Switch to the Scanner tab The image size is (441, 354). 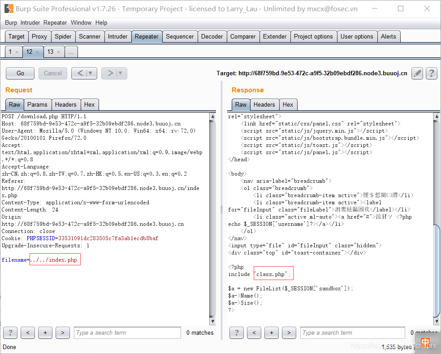[x=90, y=37]
